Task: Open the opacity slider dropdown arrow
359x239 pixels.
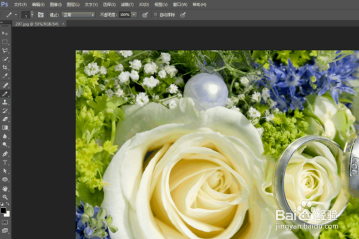Action: click(x=134, y=15)
